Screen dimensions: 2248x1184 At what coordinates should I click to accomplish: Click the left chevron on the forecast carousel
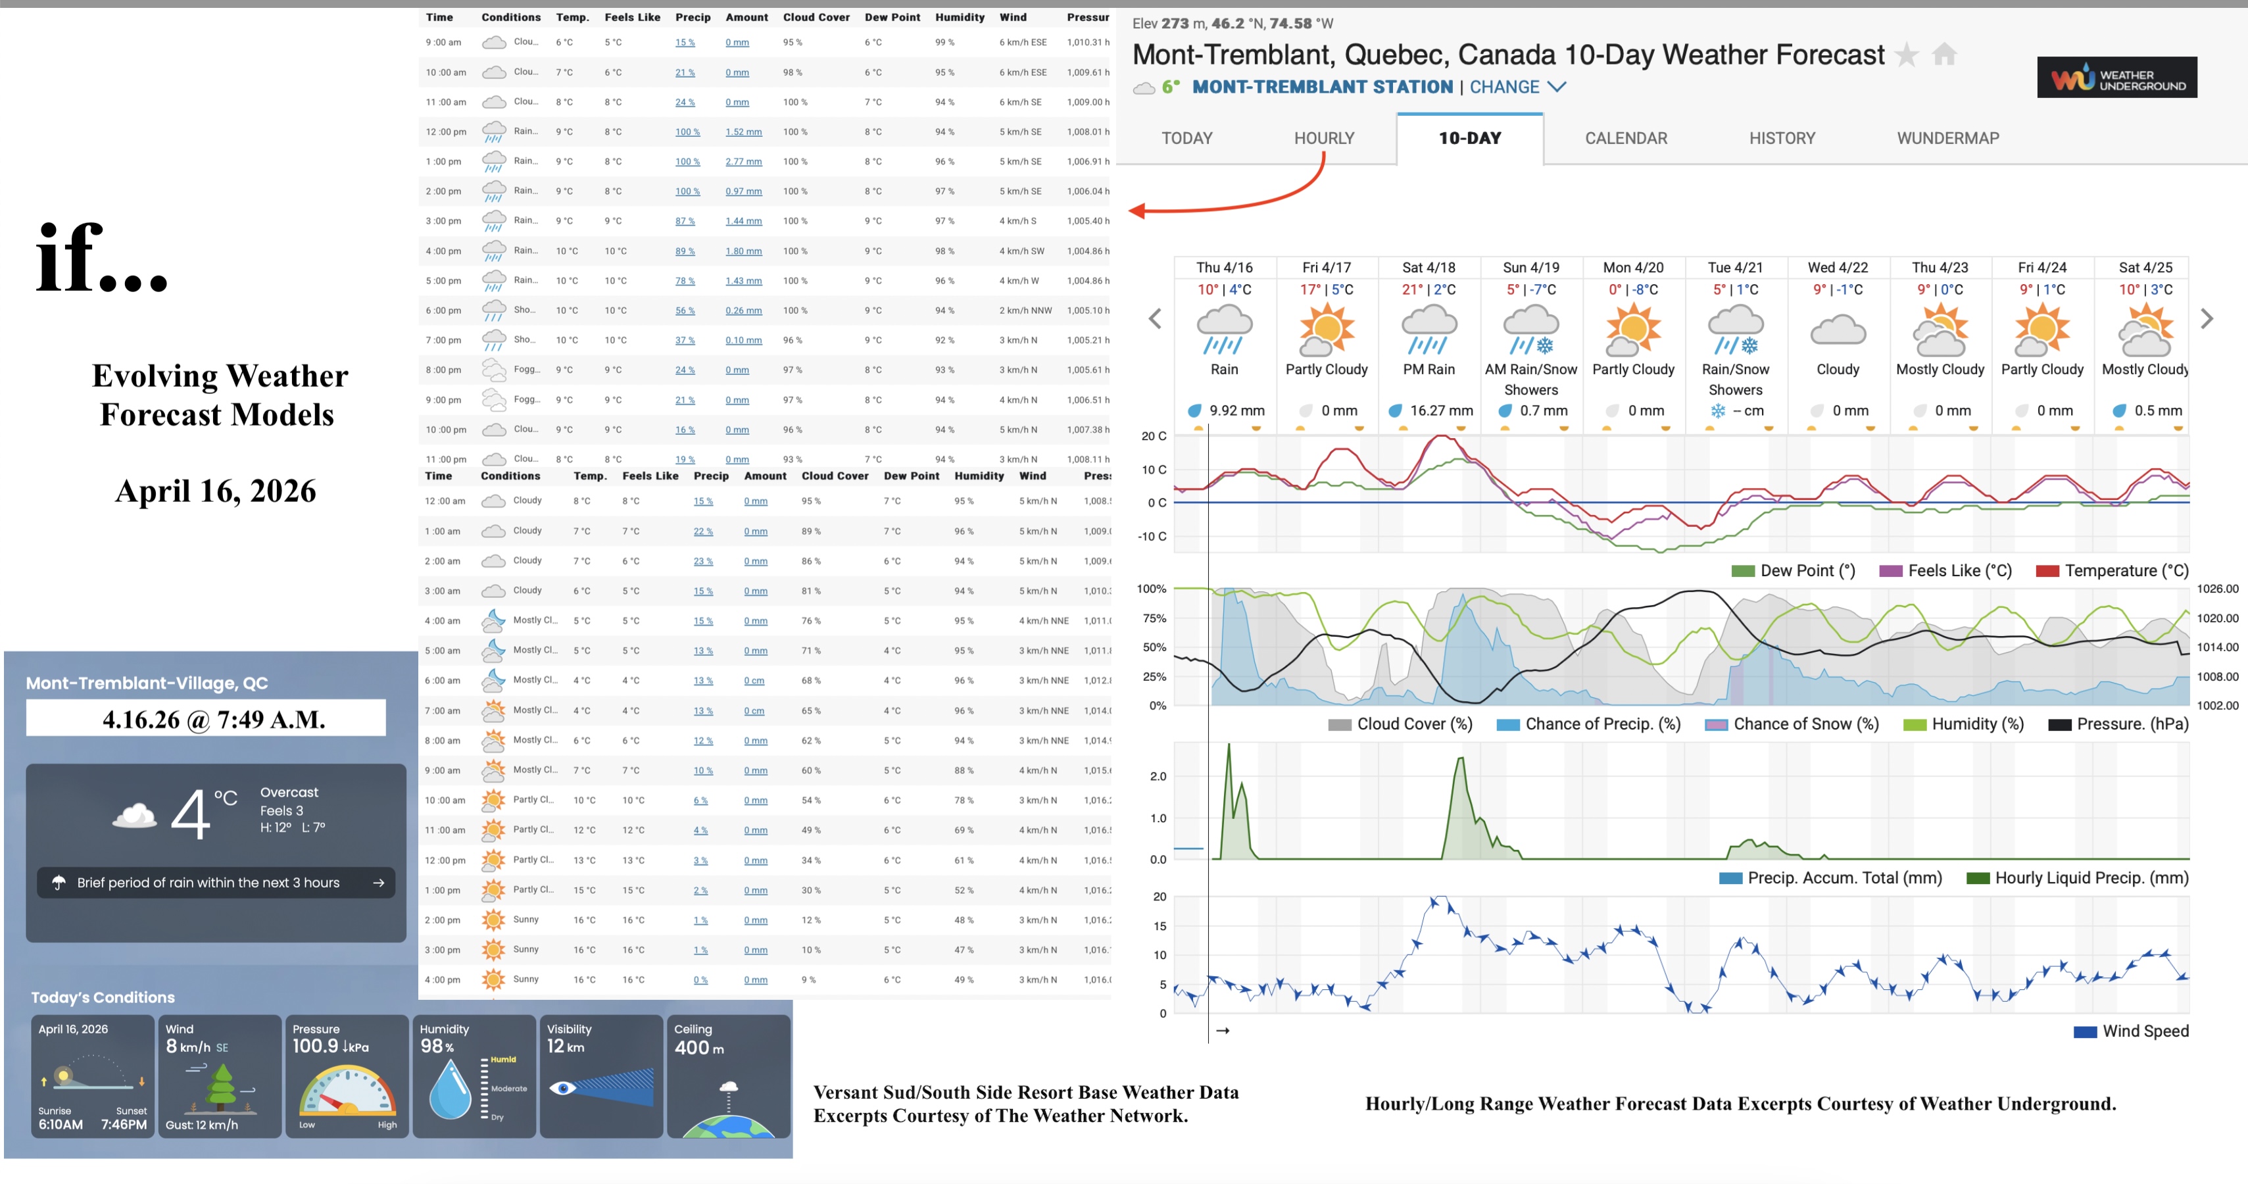[1156, 318]
